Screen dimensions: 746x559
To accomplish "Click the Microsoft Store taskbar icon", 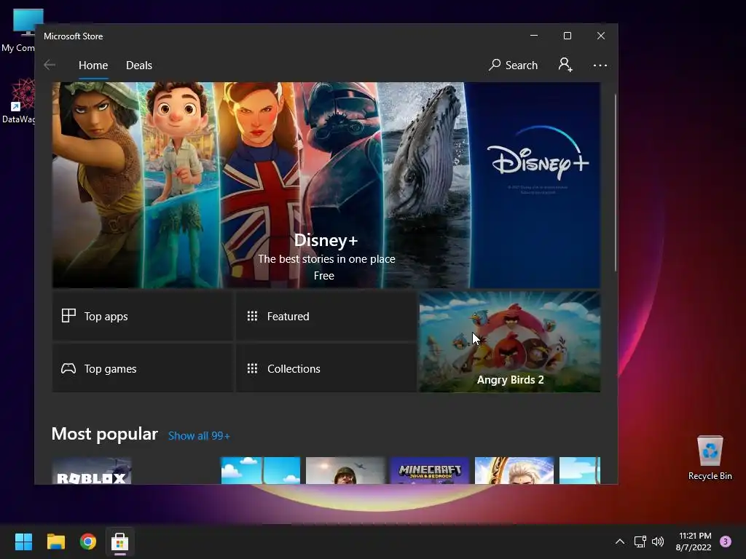I will (120, 542).
